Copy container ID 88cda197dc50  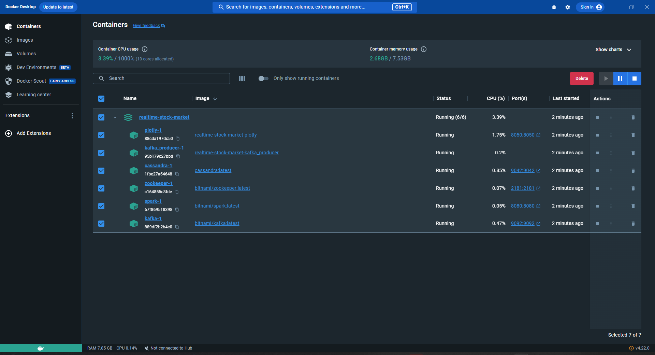178,139
